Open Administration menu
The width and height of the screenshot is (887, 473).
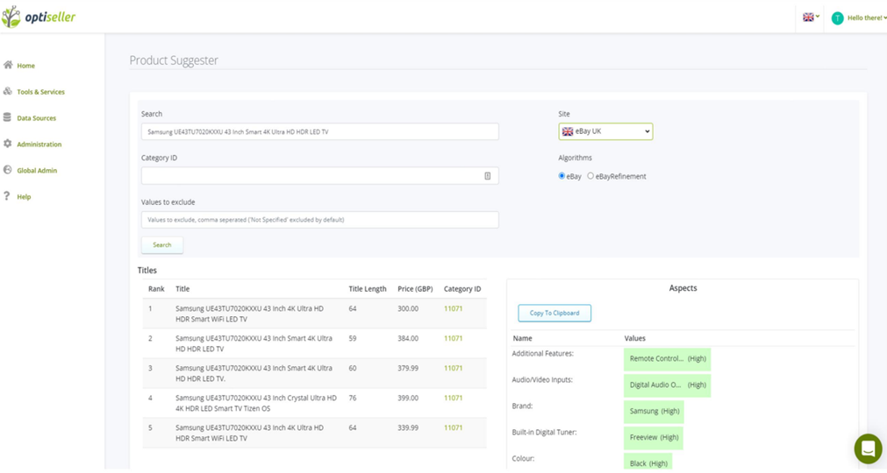coord(39,144)
